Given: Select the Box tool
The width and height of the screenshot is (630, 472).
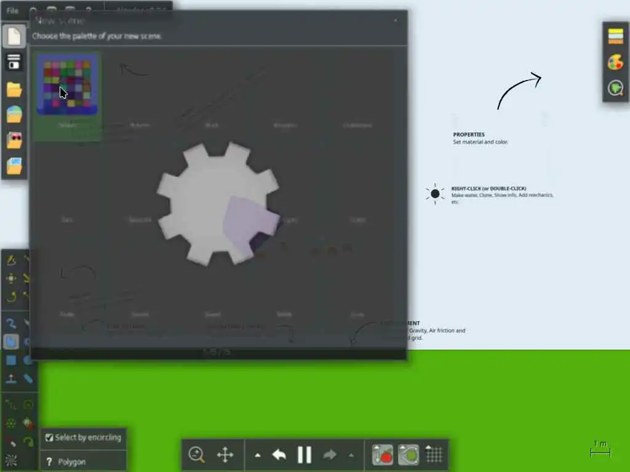Looking at the screenshot, I should pos(11,360).
